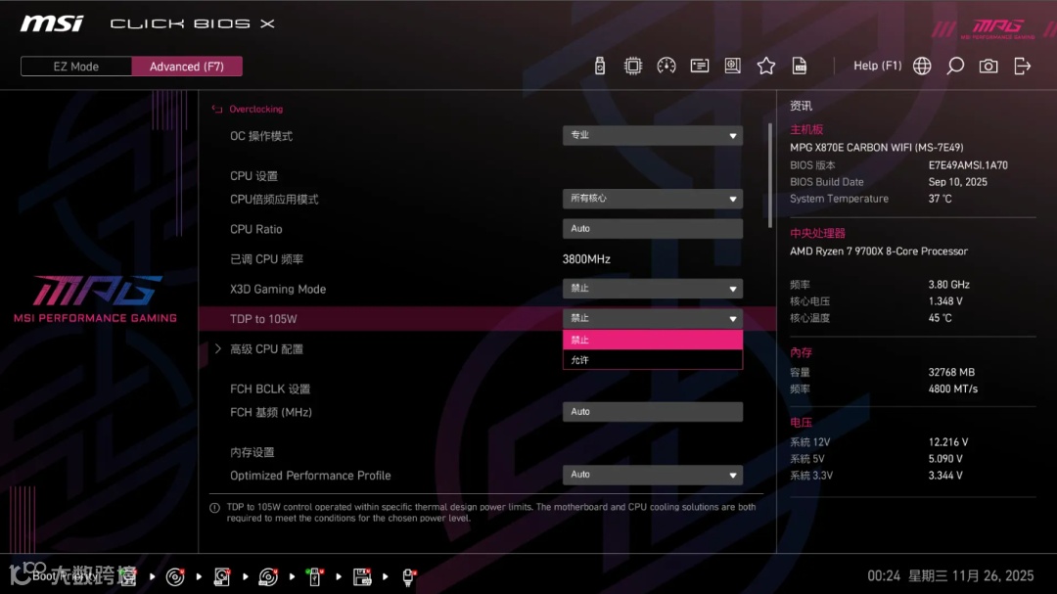Click the 12.216 V system voltage value
This screenshot has width=1057, height=594.
click(947, 442)
